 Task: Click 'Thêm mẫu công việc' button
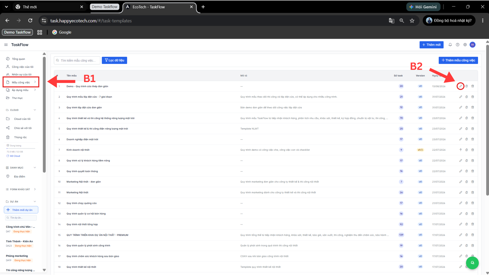pos(458,60)
